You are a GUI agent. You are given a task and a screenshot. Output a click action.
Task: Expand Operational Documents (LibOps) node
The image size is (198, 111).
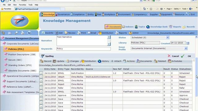tap(21, 76)
